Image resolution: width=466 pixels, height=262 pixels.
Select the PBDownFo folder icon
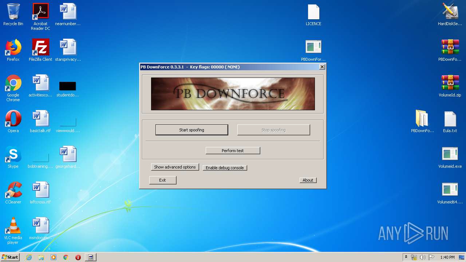click(x=422, y=122)
